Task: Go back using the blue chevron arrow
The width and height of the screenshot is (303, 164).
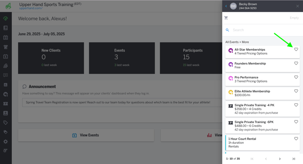Action: click(226, 6)
